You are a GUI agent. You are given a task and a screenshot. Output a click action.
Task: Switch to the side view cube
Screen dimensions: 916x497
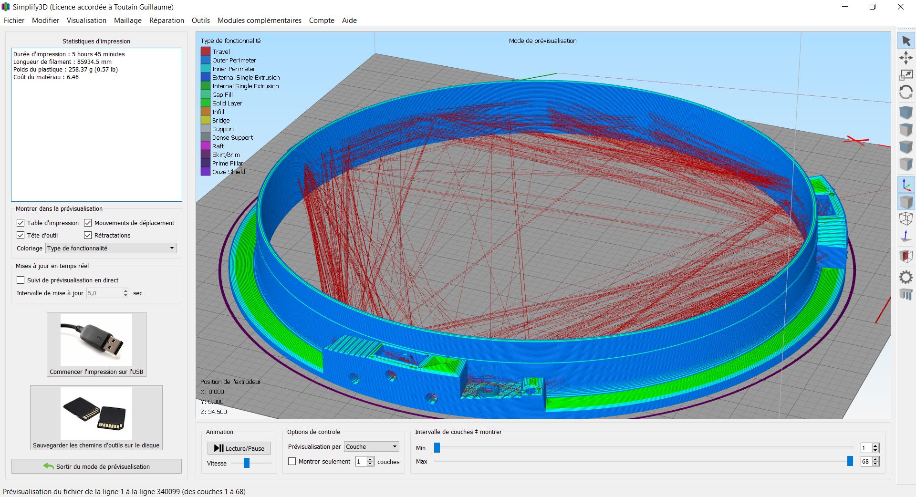(x=906, y=164)
